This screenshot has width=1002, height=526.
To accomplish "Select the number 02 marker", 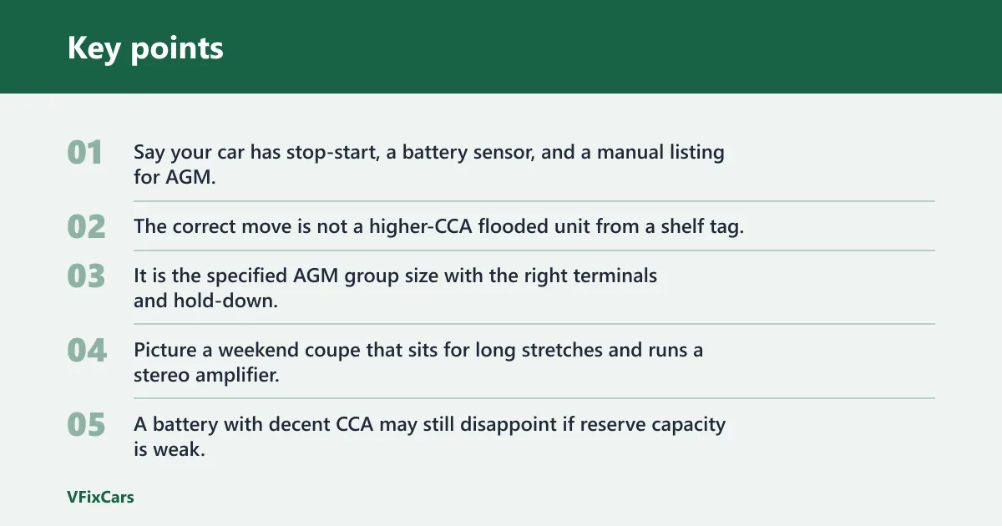I will pyautogui.click(x=86, y=226).
